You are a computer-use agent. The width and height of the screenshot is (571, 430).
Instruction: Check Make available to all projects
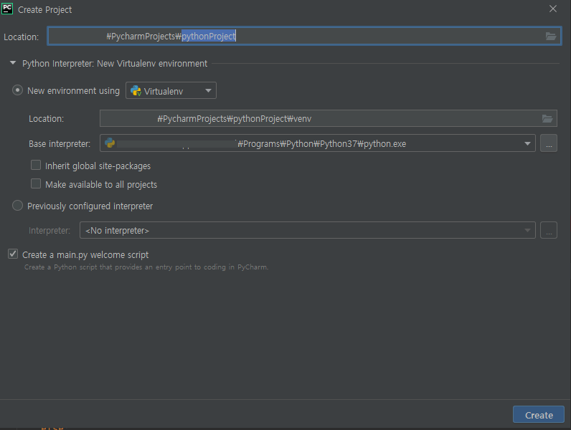point(36,183)
